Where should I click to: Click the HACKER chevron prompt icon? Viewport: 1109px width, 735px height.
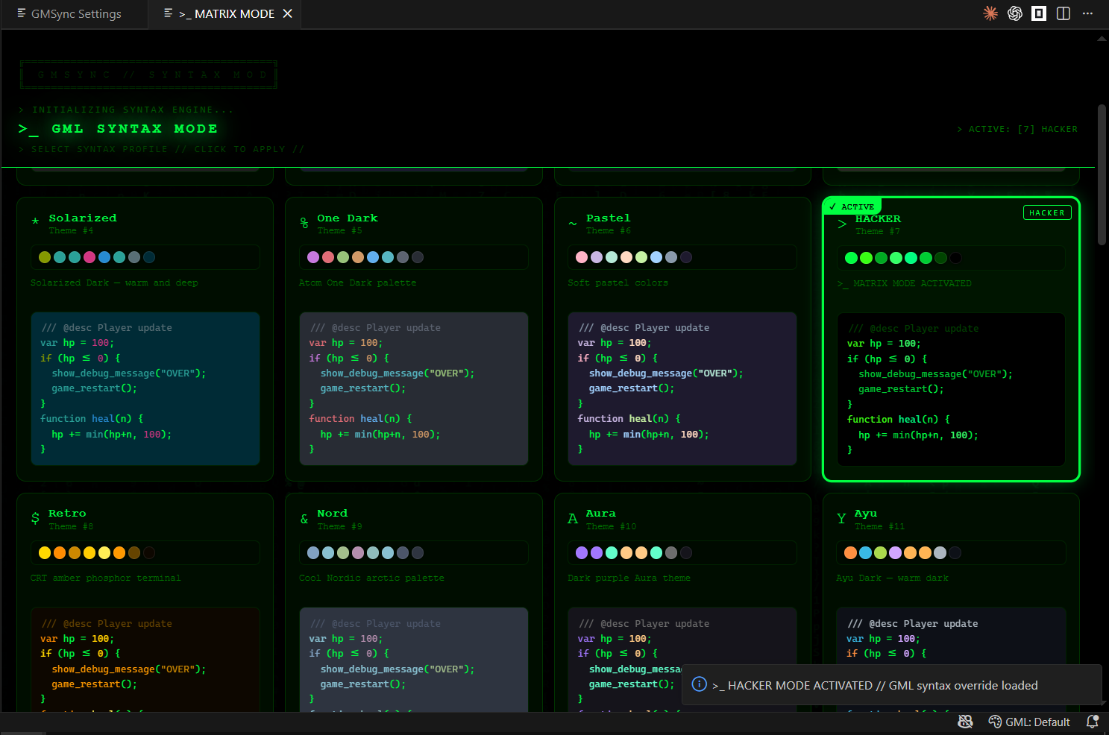pyautogui.click(x=842, y=224)
